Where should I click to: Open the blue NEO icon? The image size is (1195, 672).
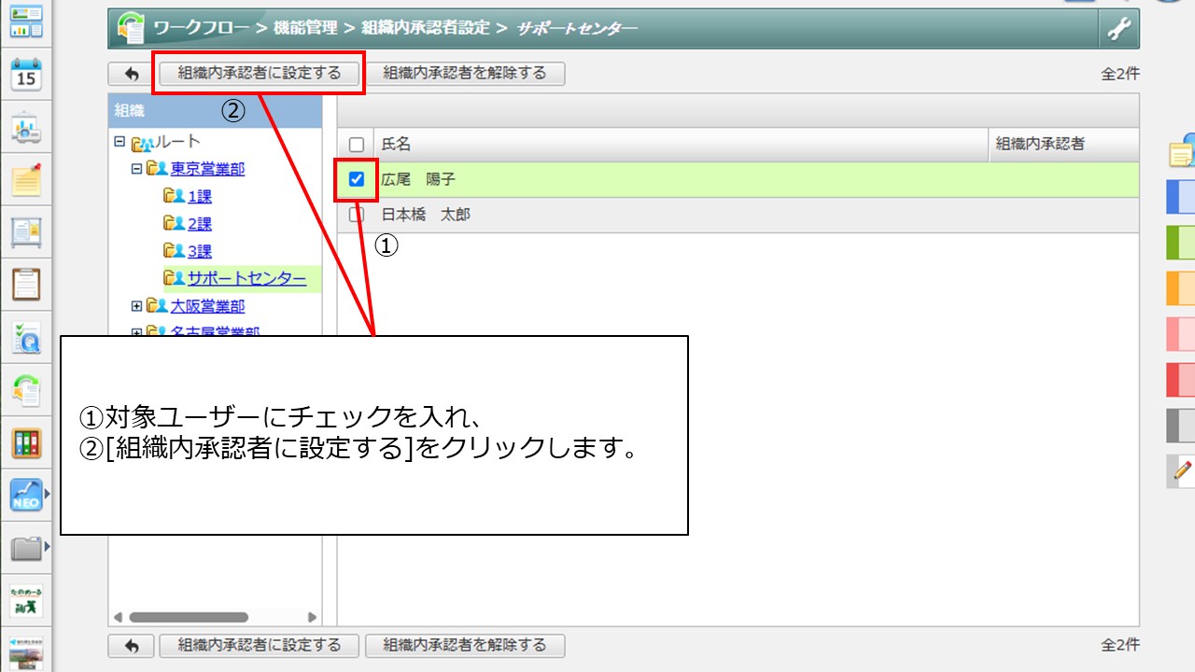[x=26, y=495]
